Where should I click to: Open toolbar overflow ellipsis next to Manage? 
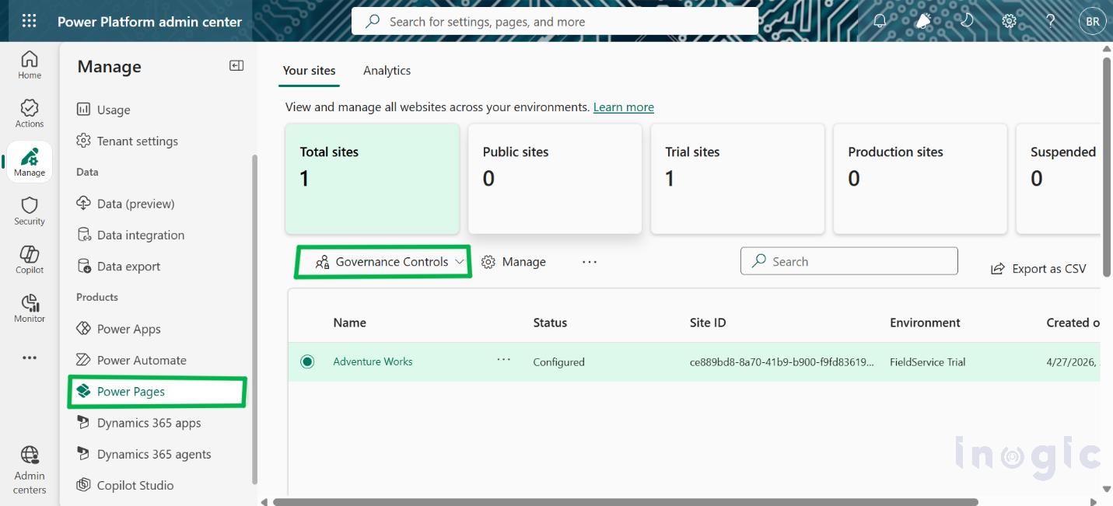coord(590,262)
